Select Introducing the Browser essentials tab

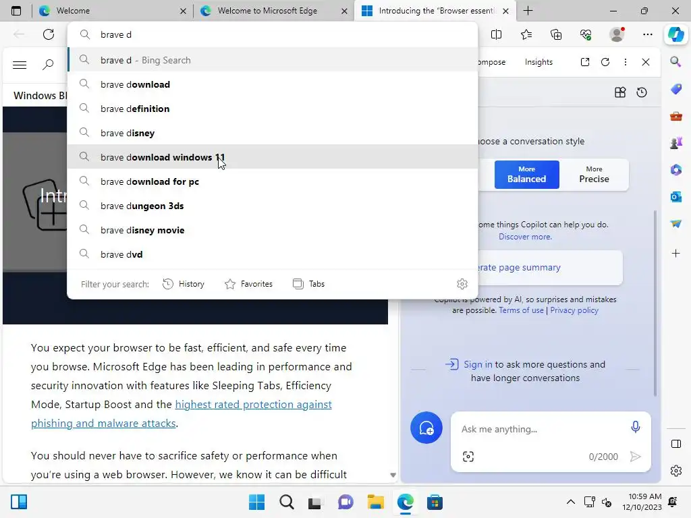click(x=434, y=11)
